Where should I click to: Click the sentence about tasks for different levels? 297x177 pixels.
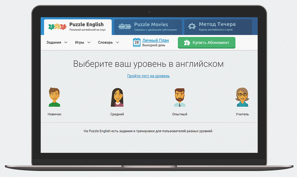coord(148,131)
